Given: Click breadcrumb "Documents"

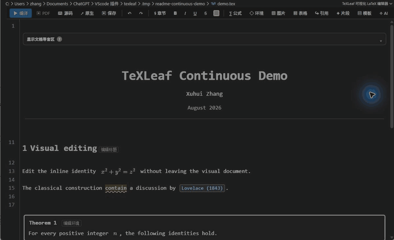Looking at the screenshot, I should 57,4.
